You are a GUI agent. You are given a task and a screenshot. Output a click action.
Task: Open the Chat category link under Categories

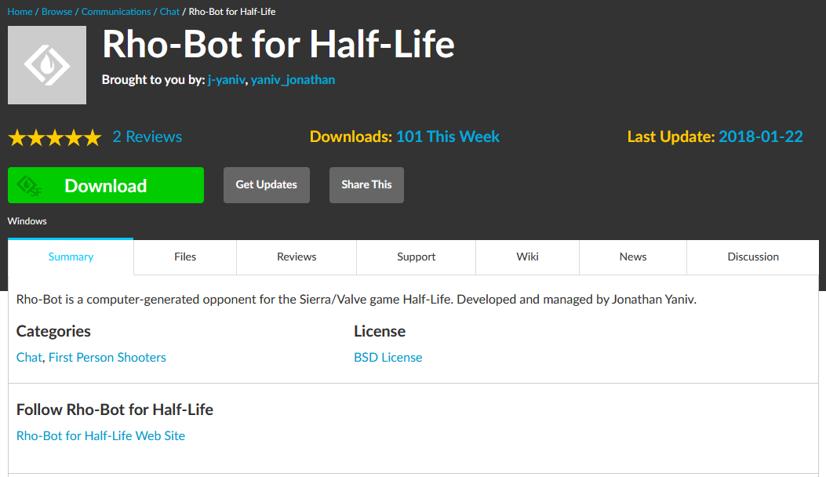coord(29,357)
